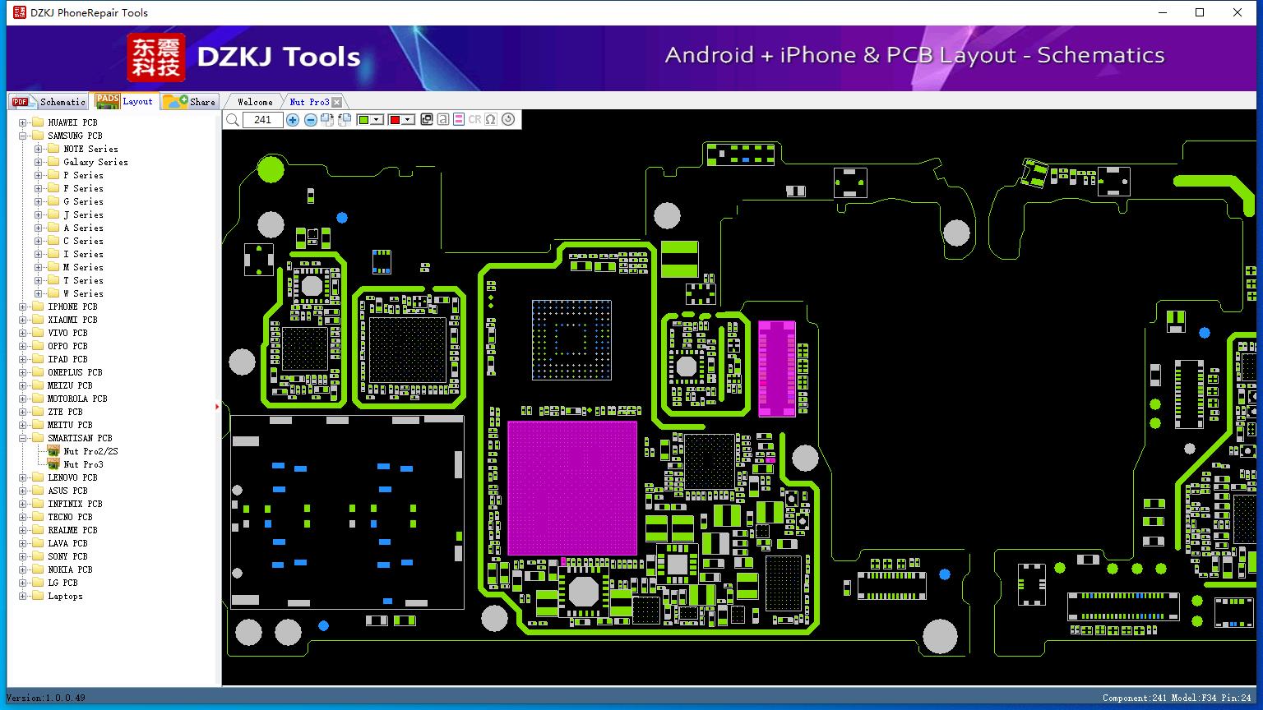Click the circular reset view icon
The width and height of the screenshot is (1263, 710).
[508, 119]
